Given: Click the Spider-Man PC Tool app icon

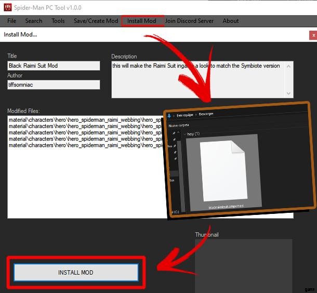Looking at the screenshot, I should click(8, 7).
